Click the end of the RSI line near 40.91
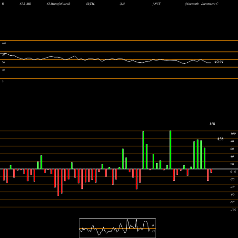 [x=210, y=63]
